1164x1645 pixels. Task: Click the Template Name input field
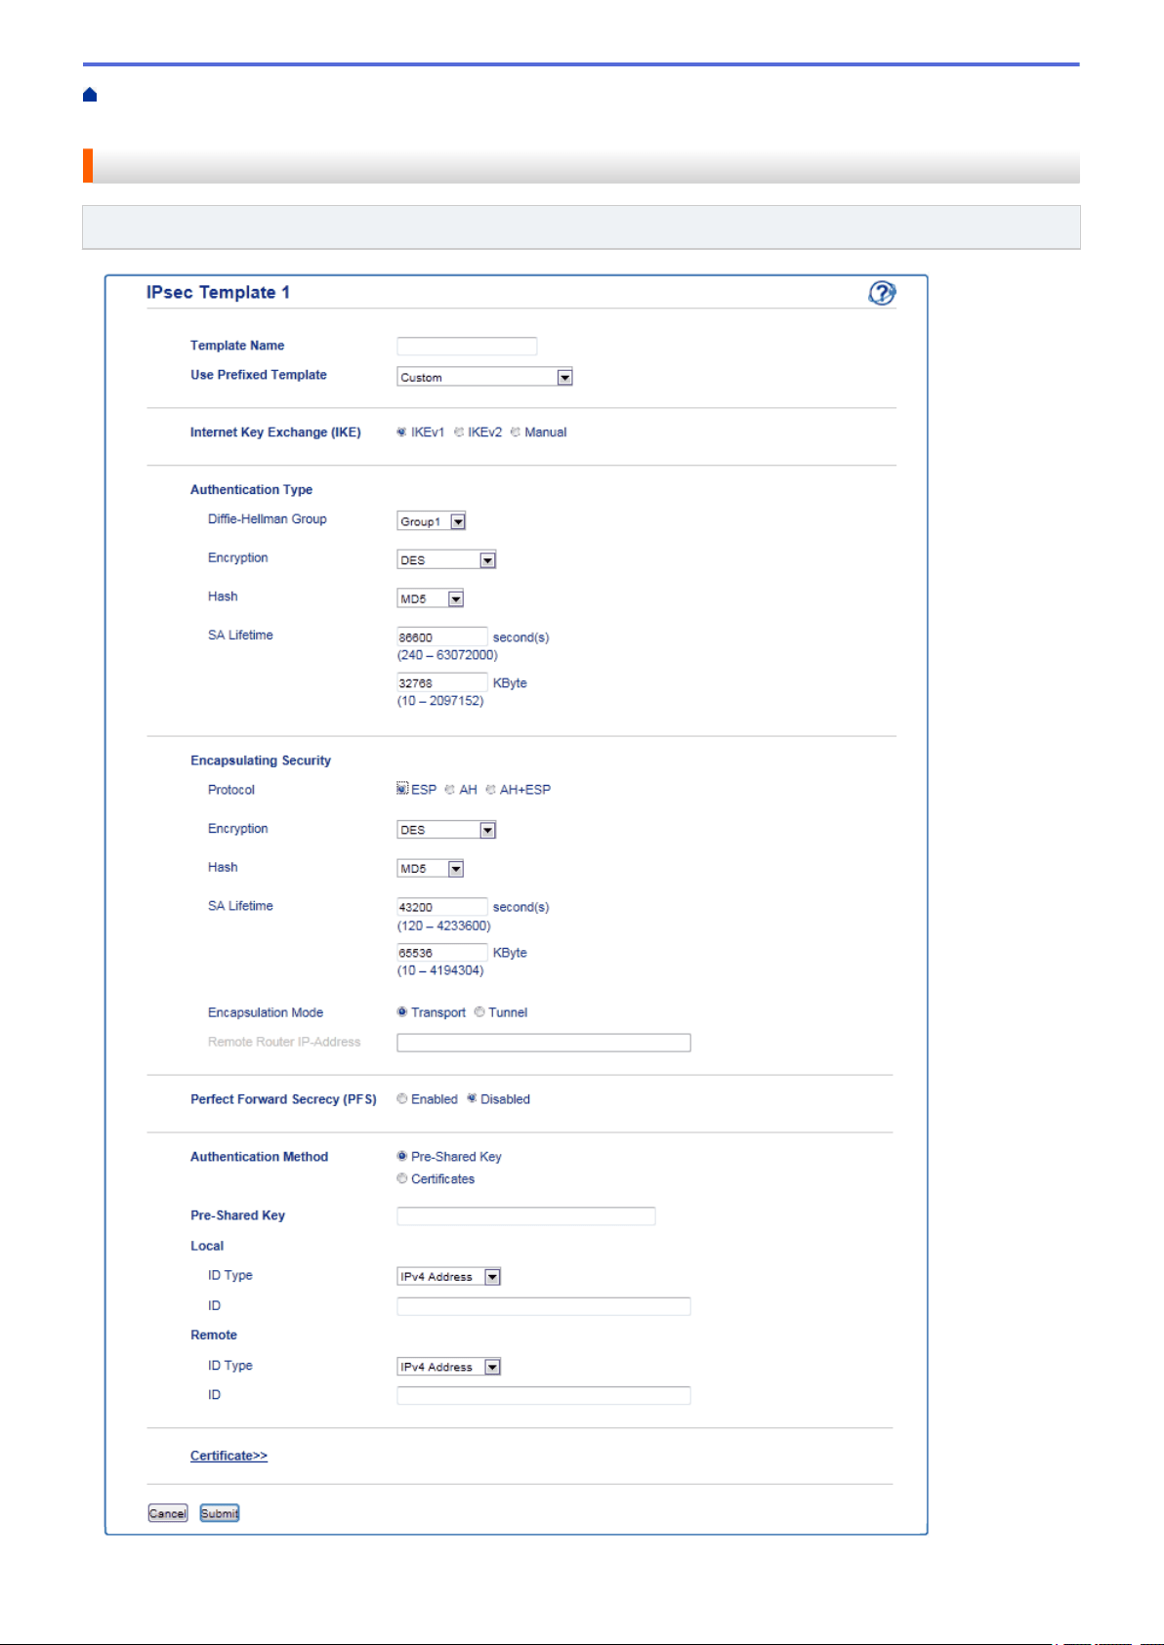[x=467, y=346]
